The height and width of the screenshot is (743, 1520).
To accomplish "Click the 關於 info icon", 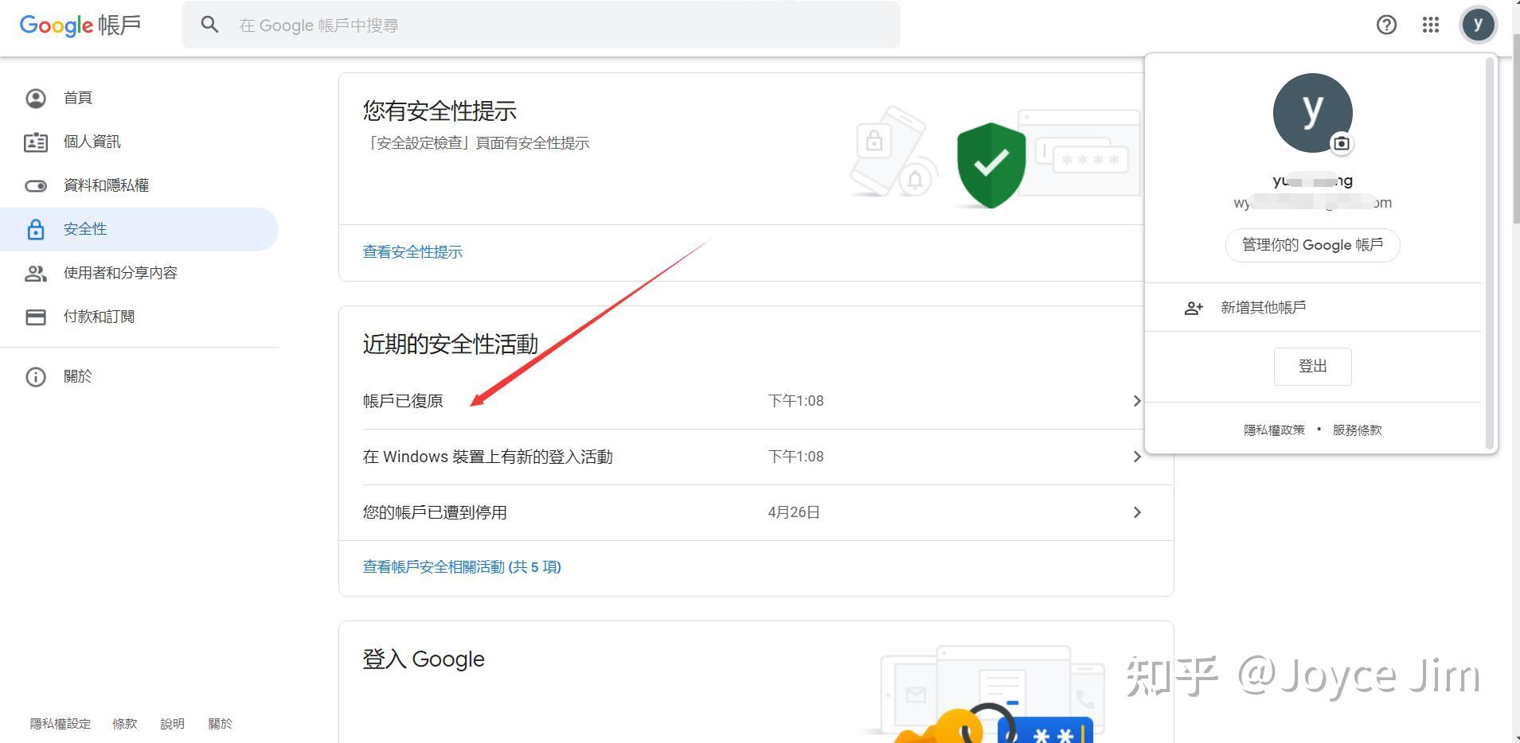I will tap(36, 376).
